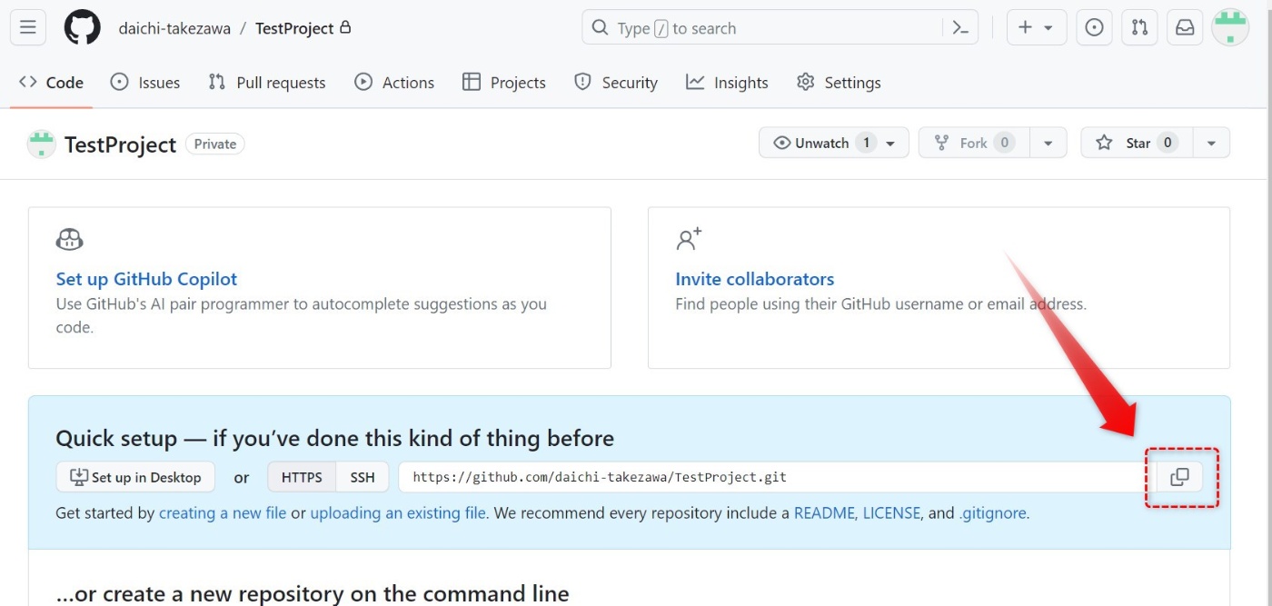The height and width of the screenshot is (606, 1272).
Task: Click the Fork button
Action: pyautogui.click(x=975, y=143)
